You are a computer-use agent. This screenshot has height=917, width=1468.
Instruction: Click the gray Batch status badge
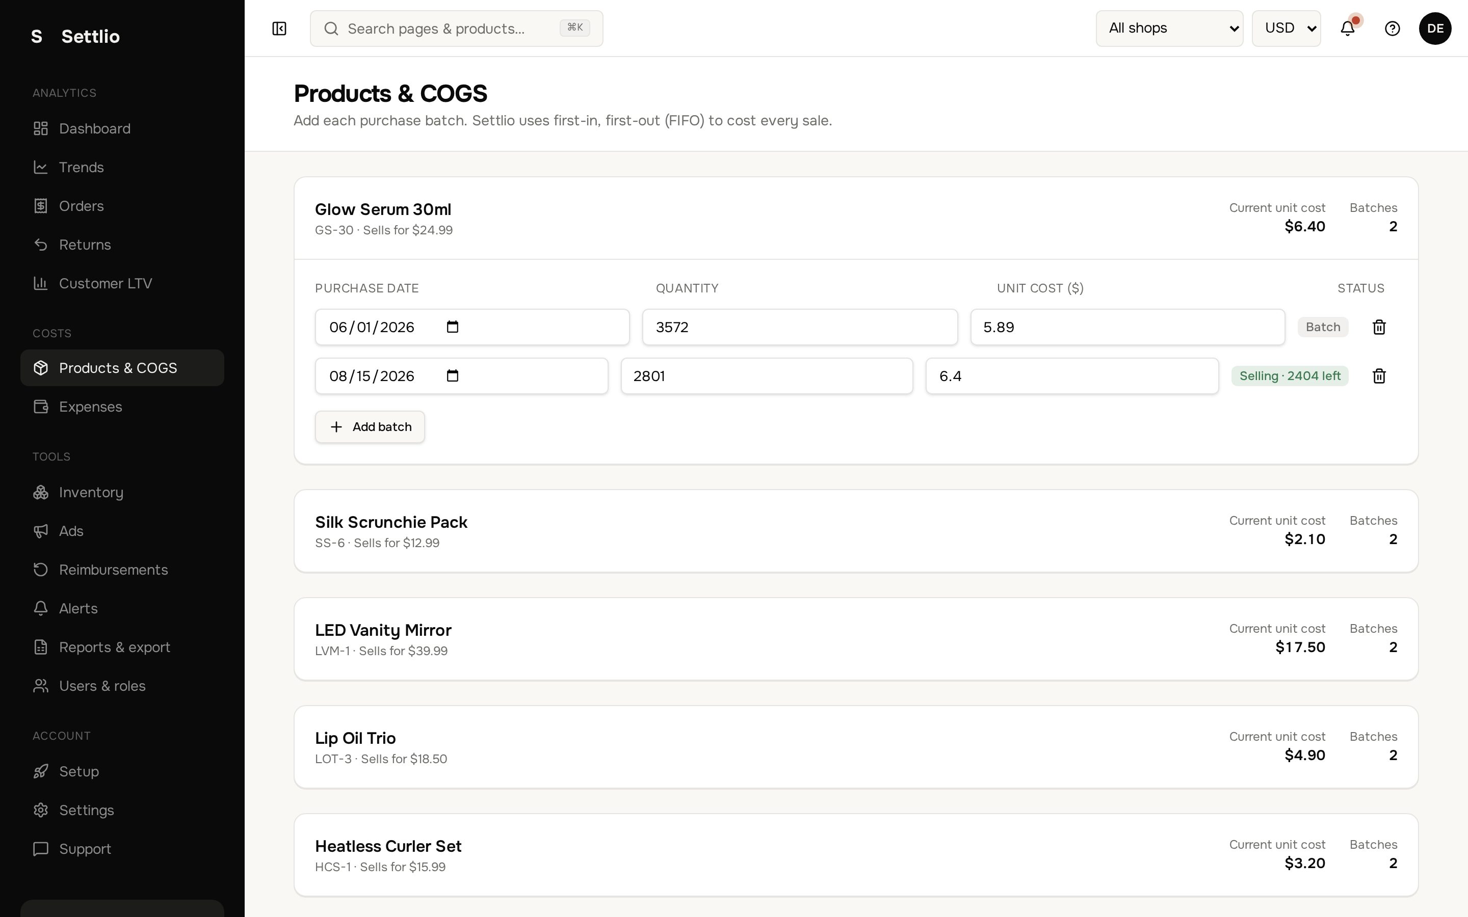[1322, 327]
